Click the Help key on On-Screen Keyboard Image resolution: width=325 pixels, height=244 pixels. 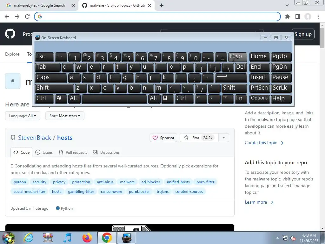(281, 98)
